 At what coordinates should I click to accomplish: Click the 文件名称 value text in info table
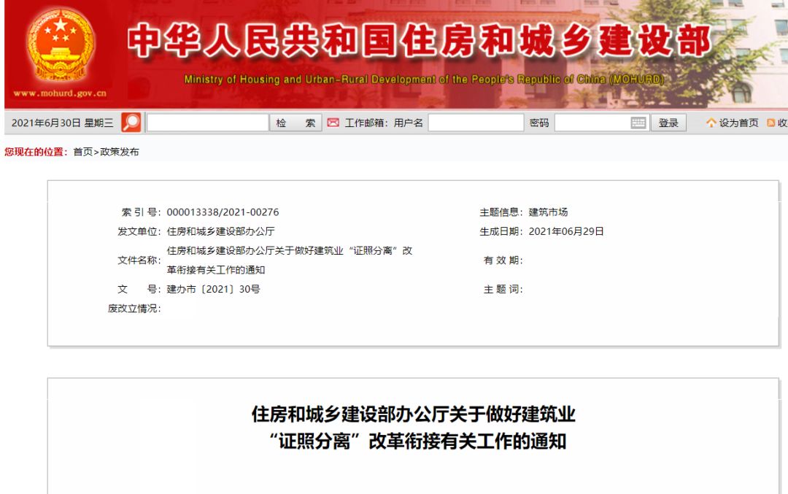coord(290,260)
